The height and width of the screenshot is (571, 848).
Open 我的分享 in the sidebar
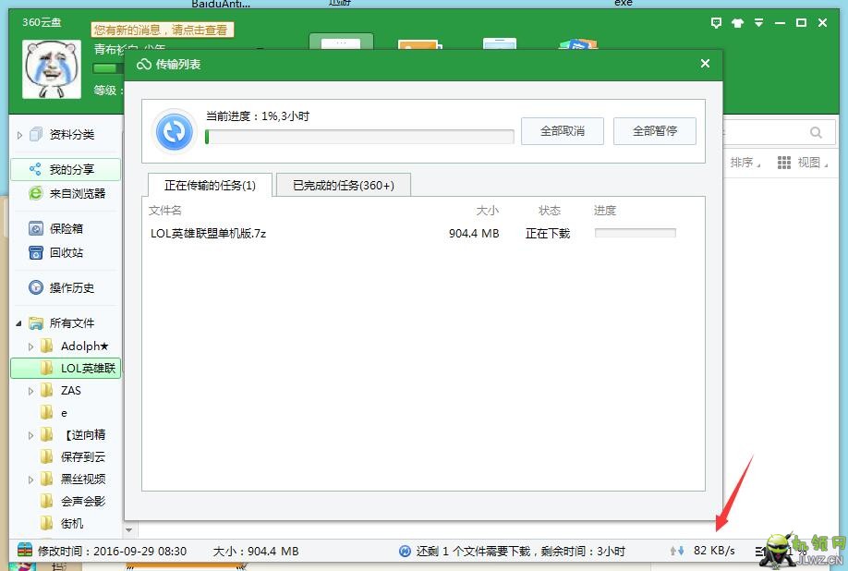pyautogui.click(x=66, y=170)
